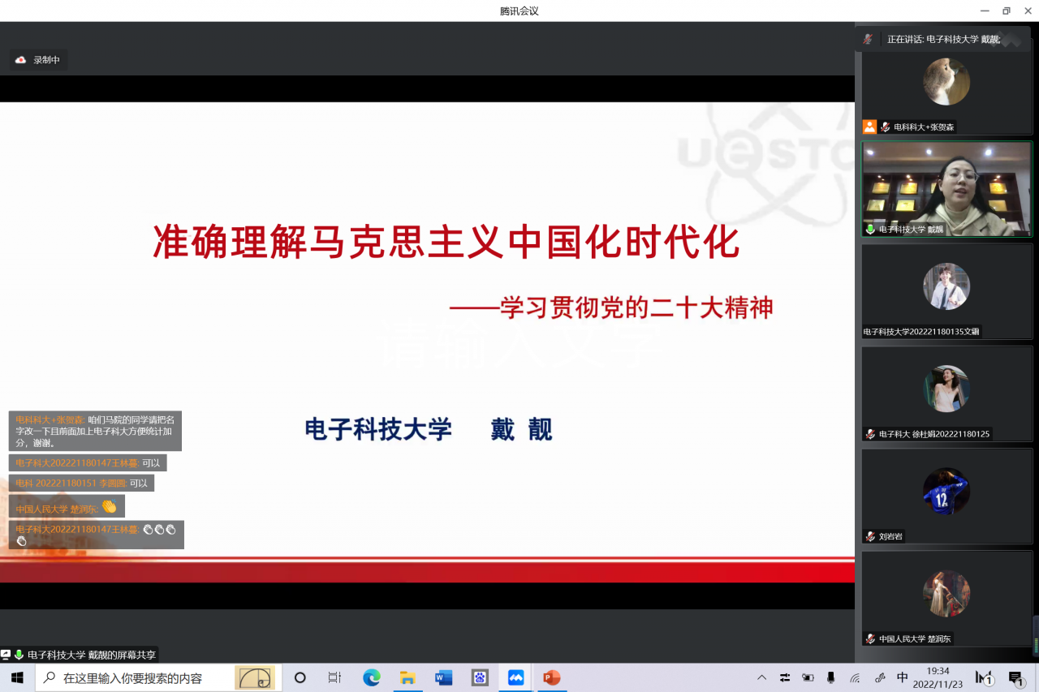Open File Explorer from the taskbar

coord(407,678)
